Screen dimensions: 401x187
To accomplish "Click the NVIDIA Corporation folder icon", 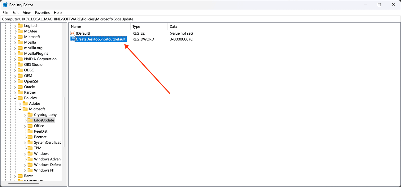I will click(x=20, y=59).
